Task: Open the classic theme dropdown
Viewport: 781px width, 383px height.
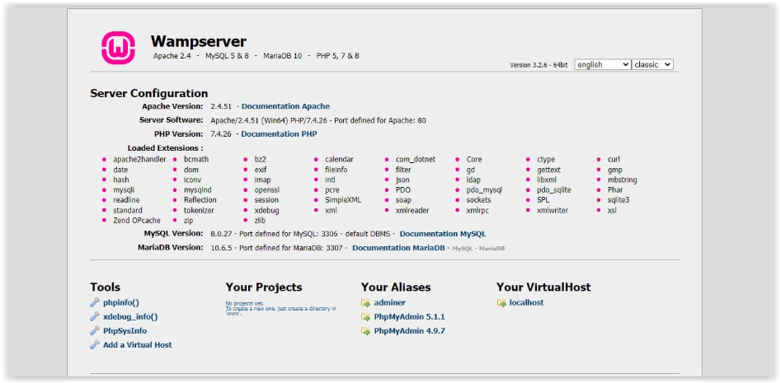Action: (x=652, y=65)
